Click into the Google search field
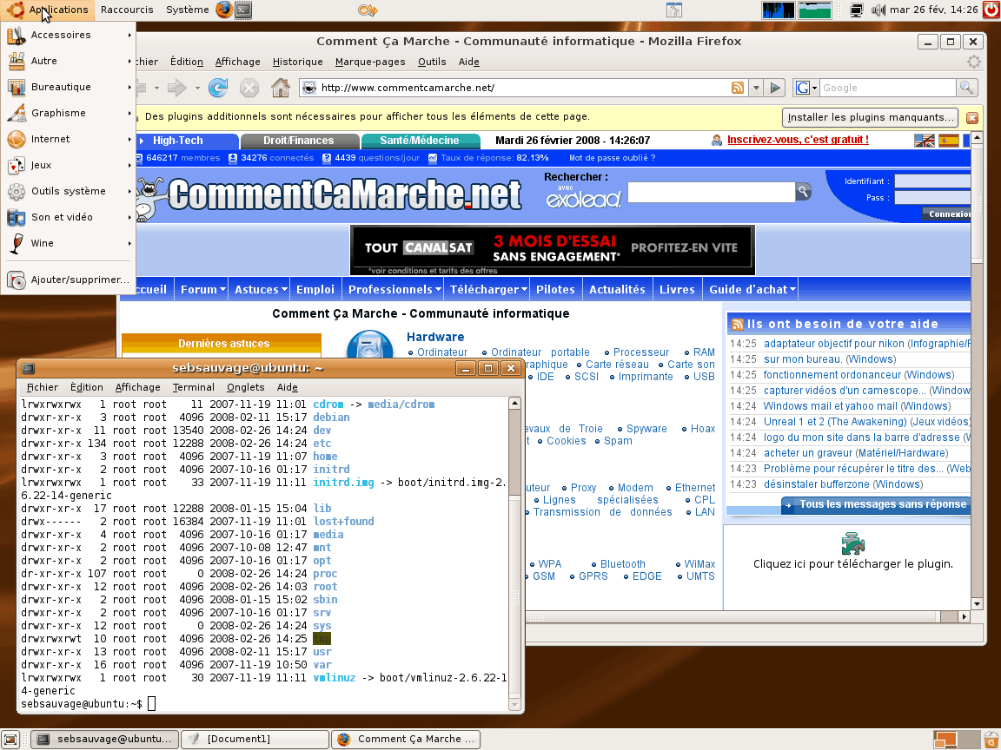 pos(888,88)
